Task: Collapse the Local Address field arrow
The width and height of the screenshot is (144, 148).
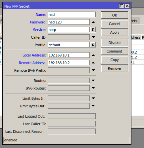Action: (x=93, y=55)
